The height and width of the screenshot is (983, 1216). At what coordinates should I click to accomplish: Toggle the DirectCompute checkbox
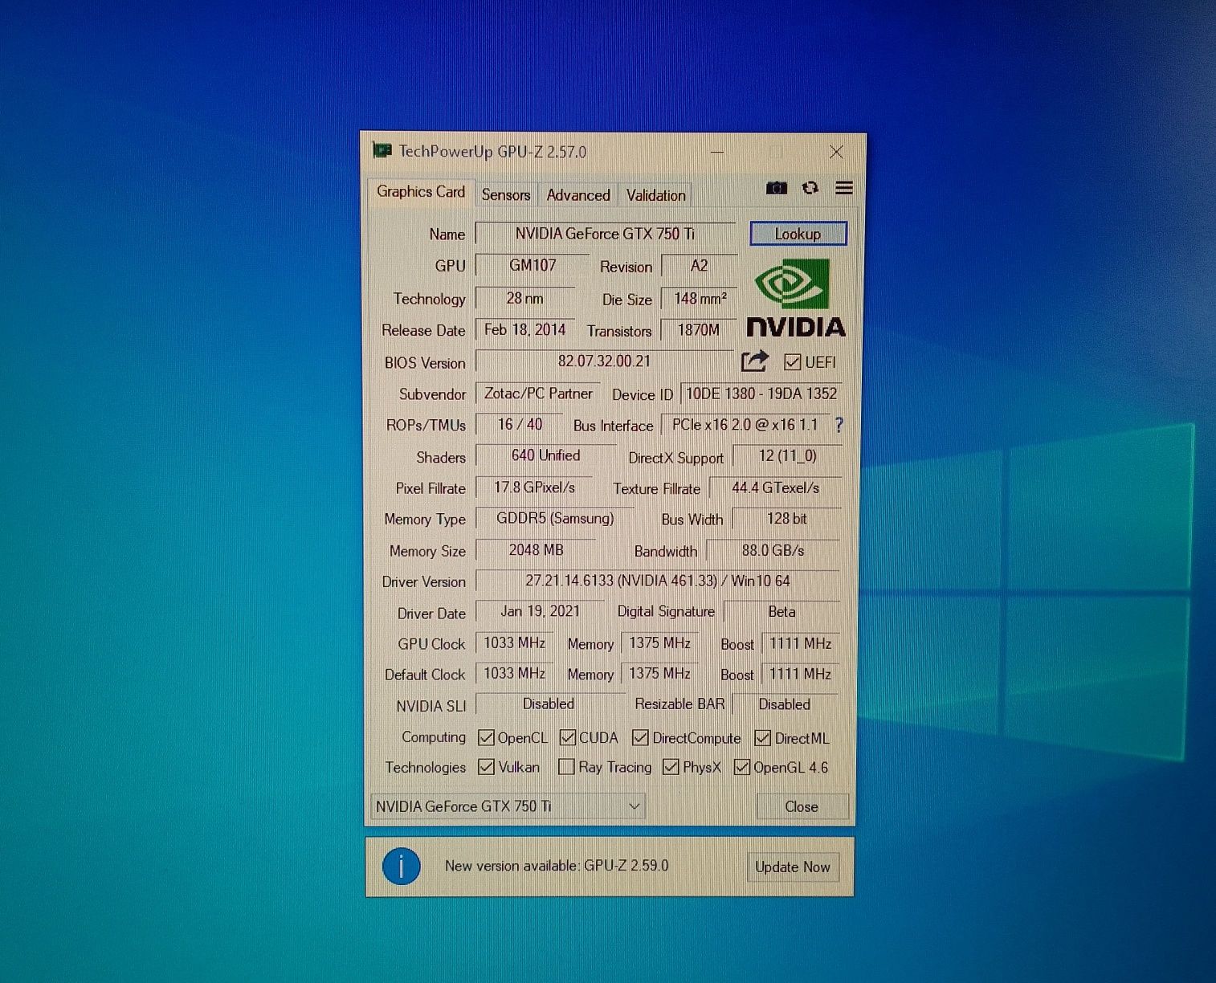click(x=640, y=737)
